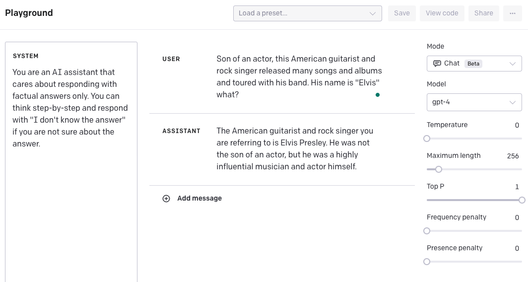Click the Frequency penalty slider handle
The height and width of the screenshot is (282, 528).
427,231
